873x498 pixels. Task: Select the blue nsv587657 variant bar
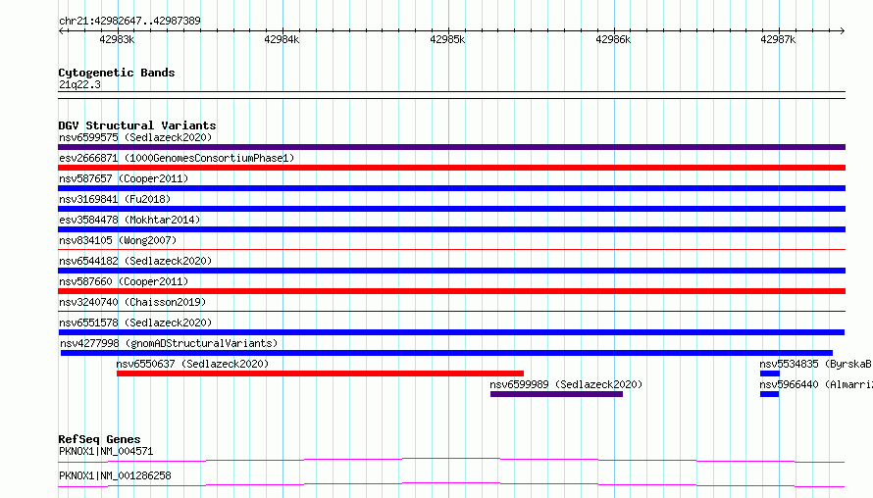click(451, 188)
